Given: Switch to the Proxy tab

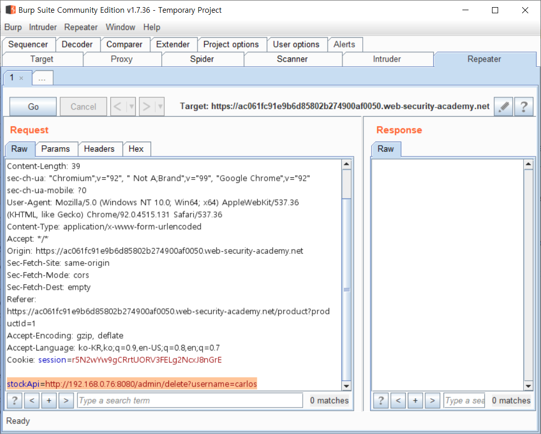Looking at the screenshot, I should pyautogui.click(x=121, y=59).
